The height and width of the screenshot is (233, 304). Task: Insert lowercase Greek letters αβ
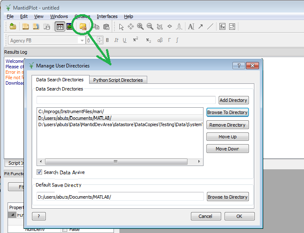coord(160,40)
